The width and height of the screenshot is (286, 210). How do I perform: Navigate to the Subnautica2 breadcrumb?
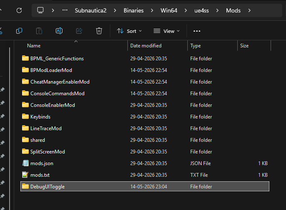(91, 10)
